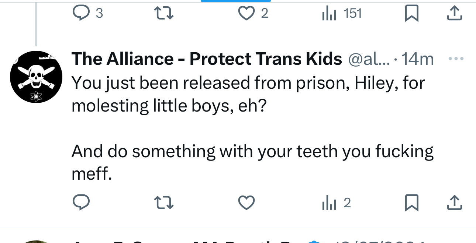Repost the upper tweet above The Alliance
Screen dimensions: 476x243
(163, 14)
